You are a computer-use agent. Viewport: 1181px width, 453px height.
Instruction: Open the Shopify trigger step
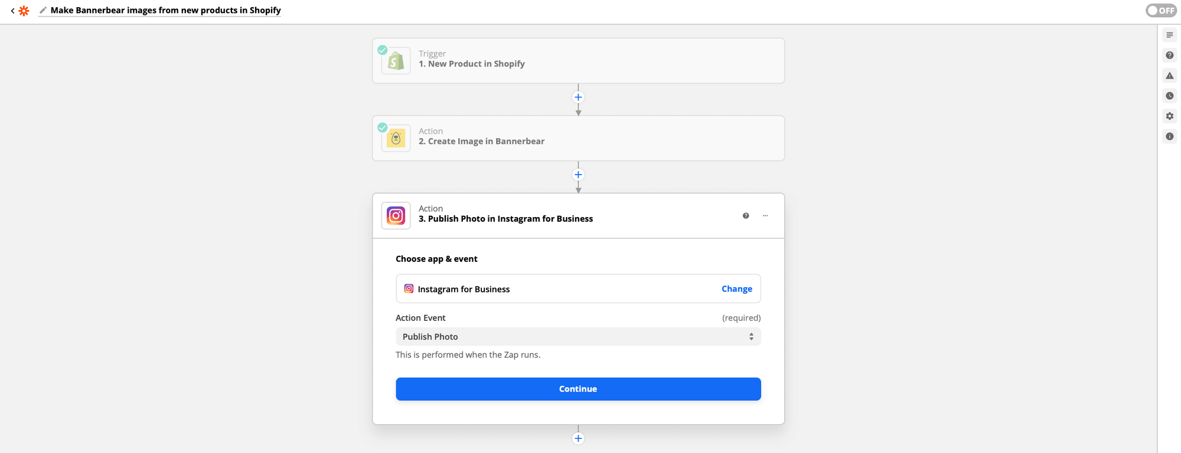[x=578, y=61]
